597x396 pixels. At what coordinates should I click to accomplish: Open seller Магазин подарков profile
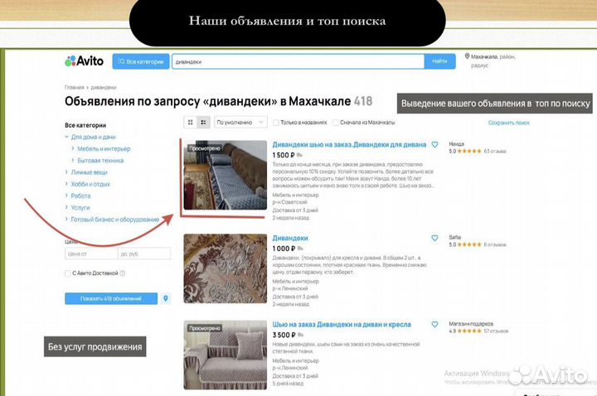click(471, 324)
